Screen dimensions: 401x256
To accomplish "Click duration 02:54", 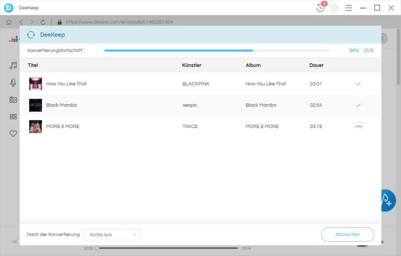I will coord(316,105).
